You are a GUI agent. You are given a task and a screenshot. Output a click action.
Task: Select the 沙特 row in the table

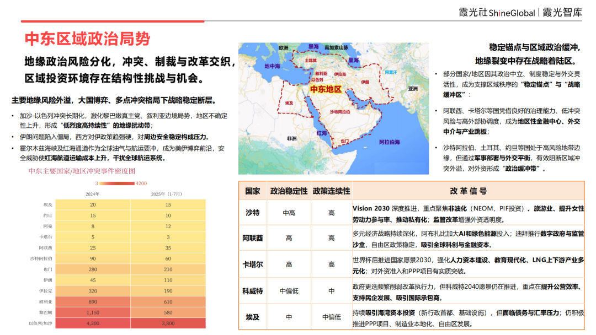click(x=252, y=212)
